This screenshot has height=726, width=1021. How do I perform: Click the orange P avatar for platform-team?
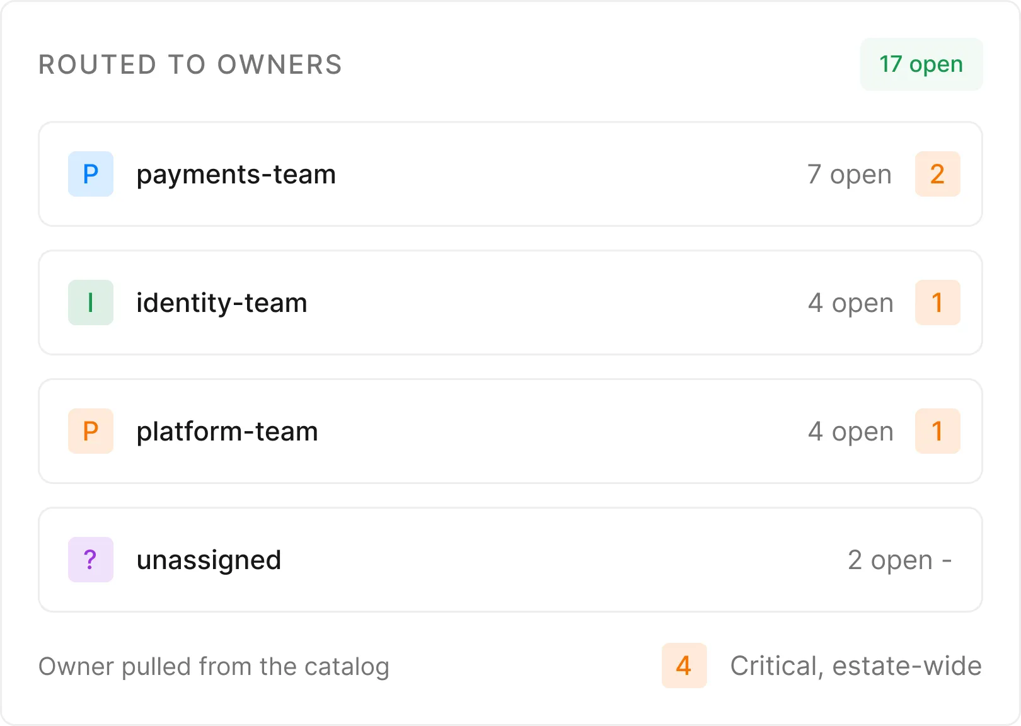[x=91, y=431]
